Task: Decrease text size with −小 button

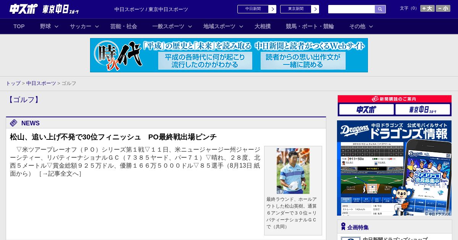Action: click(x=443, y=8)
